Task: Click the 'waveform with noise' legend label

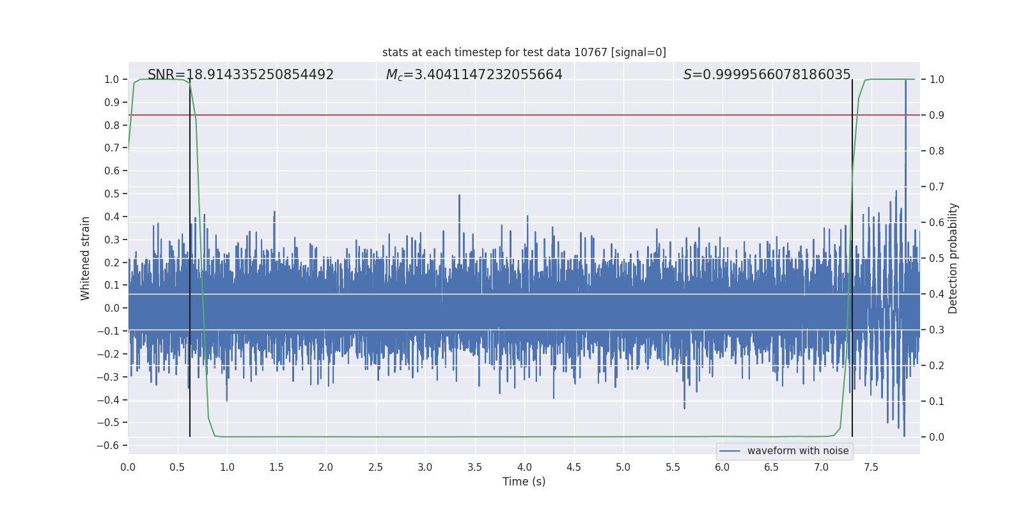Action: tap(797, 451)
